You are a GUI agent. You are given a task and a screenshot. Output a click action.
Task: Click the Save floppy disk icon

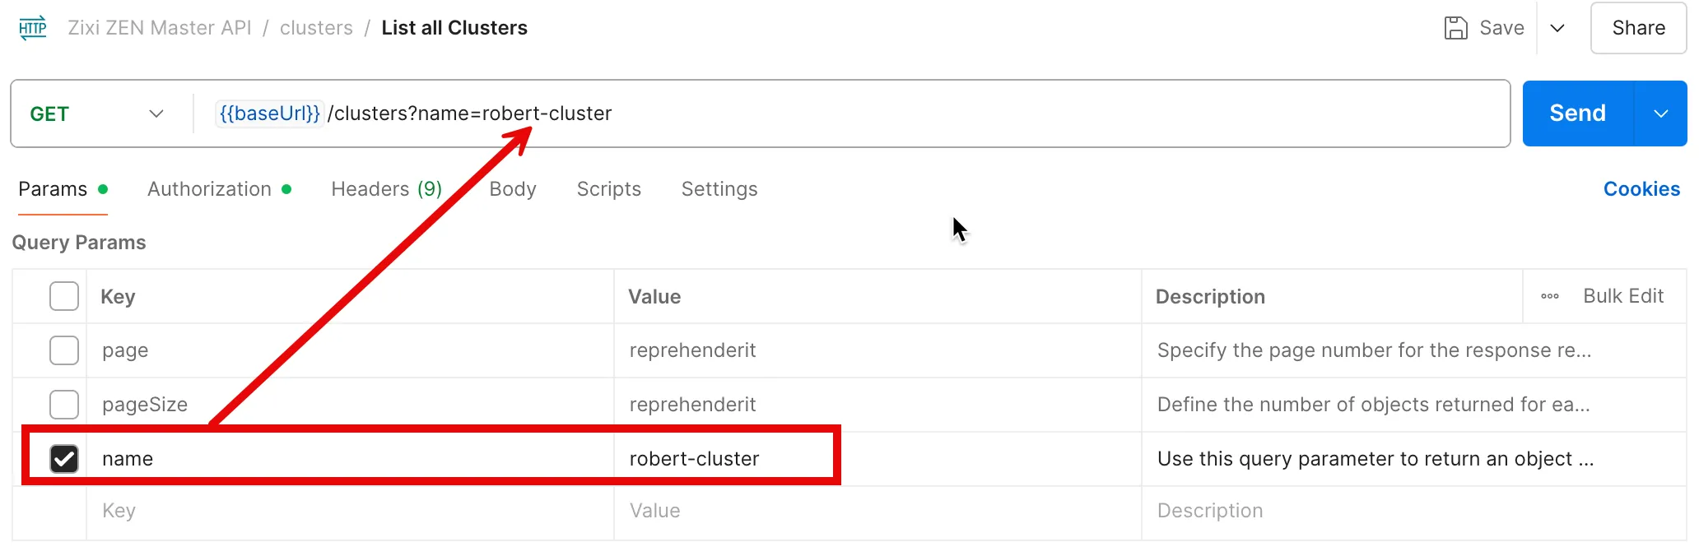click(x=1455, y=28)
